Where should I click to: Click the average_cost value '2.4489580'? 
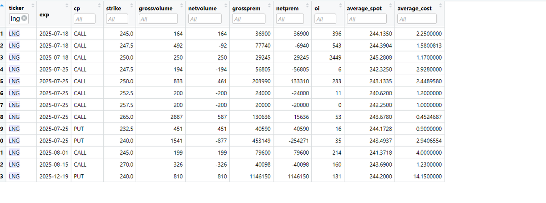pos(429,81)
